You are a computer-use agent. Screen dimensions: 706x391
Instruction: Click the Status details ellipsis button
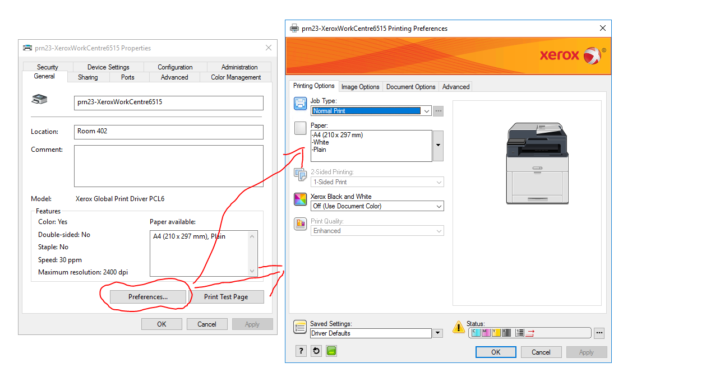(599, 333)
